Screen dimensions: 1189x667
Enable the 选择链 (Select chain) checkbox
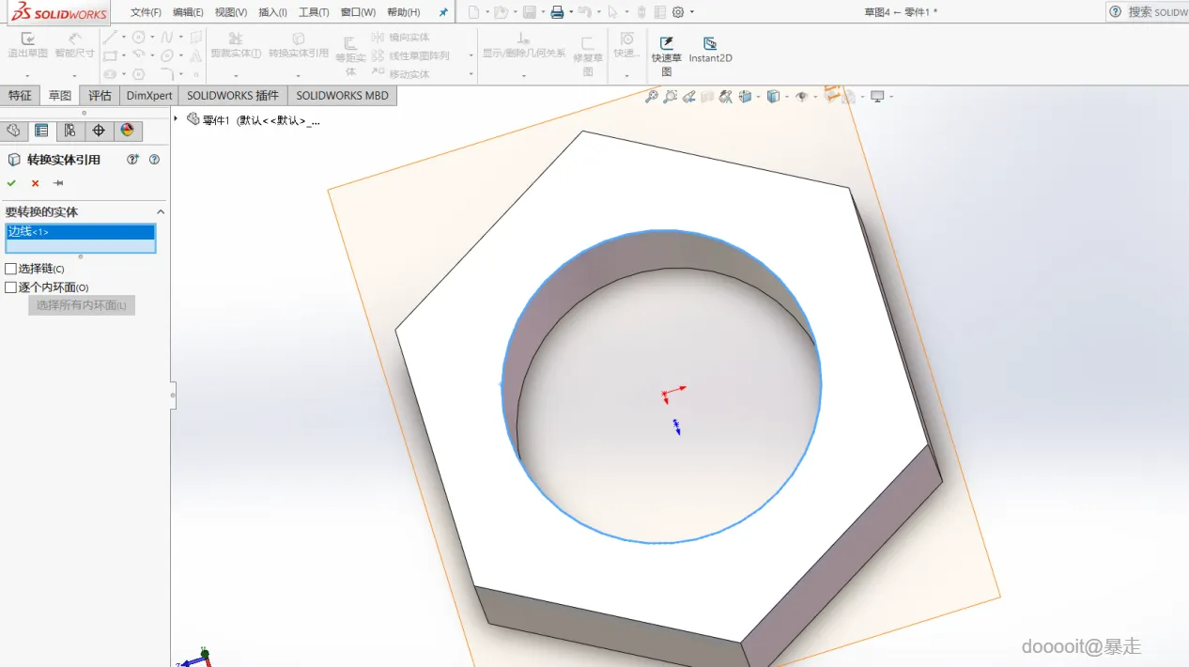[x=11, y=269]
